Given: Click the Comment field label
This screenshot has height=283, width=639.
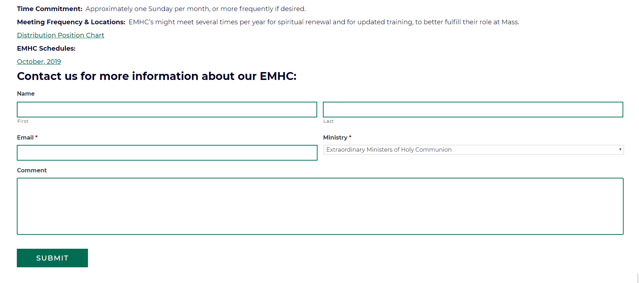Looking at the screenshot, I should click(32, 170).
